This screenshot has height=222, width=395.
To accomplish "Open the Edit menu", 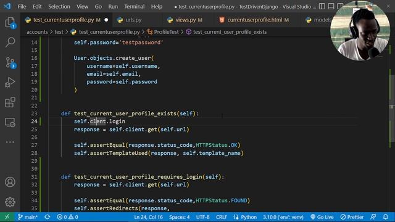I will [x=37, y=7].
